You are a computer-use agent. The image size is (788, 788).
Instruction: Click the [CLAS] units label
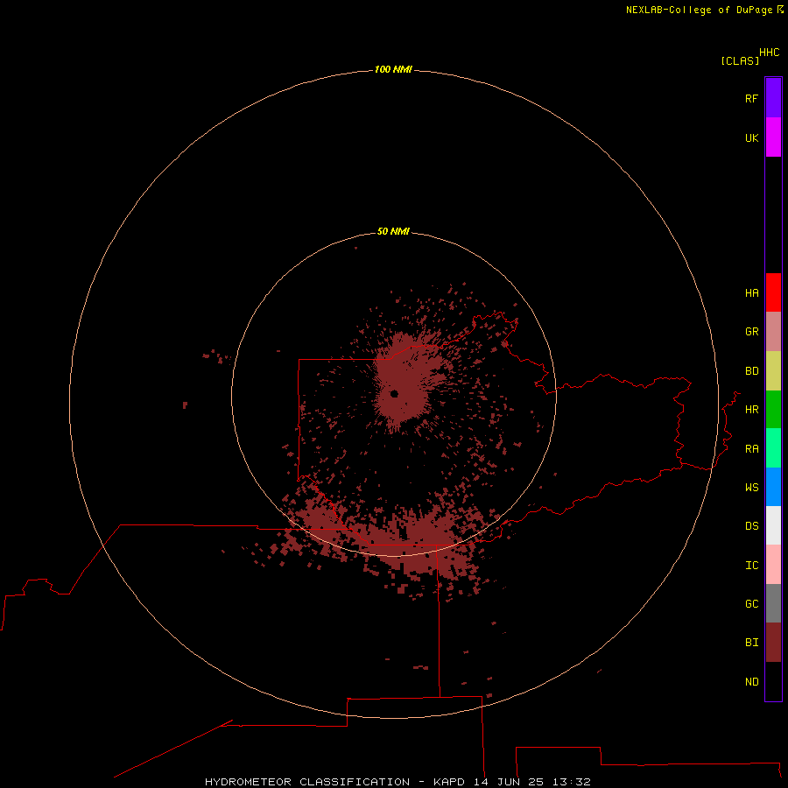740,60
